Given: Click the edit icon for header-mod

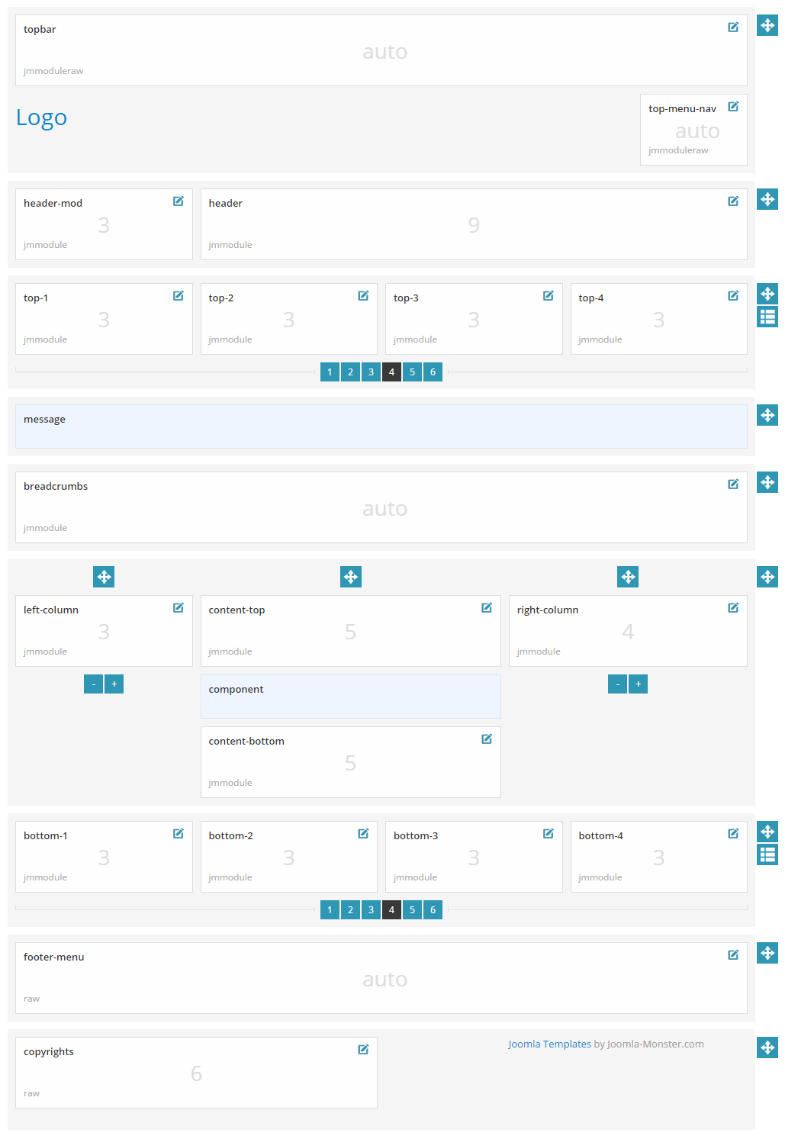Looking at the screenshot, I should [179, 201].
